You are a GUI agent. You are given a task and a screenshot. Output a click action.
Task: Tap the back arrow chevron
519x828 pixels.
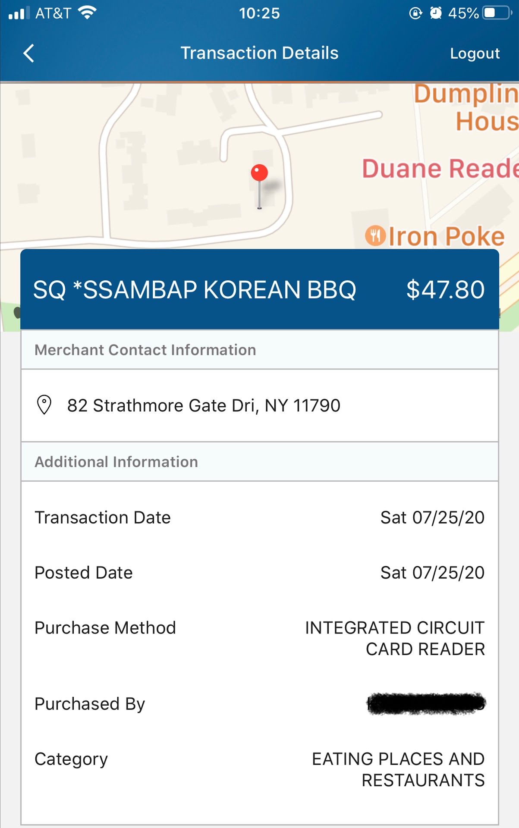28,53
